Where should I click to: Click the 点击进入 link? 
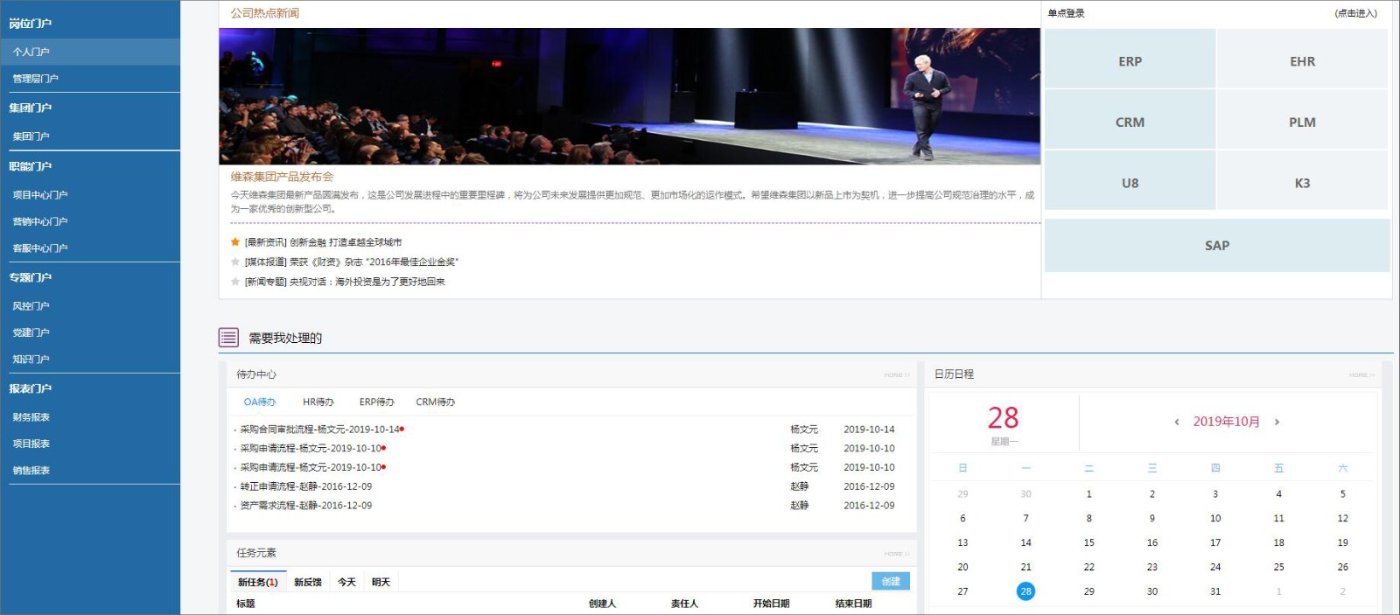tap(1355, 13)
